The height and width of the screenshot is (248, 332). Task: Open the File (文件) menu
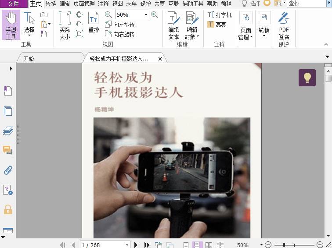[x=14, y=4]
